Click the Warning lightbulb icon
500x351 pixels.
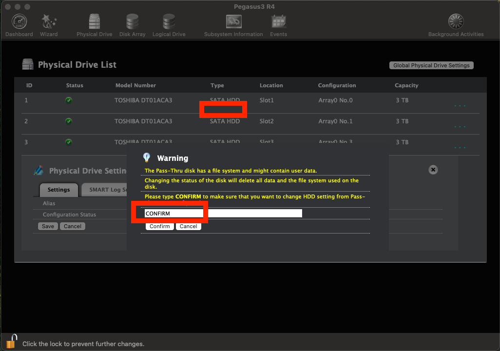pos(147,157)
